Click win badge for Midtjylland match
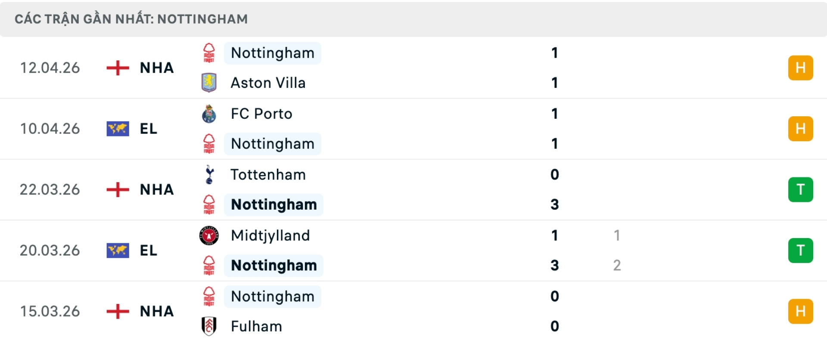 coord(800,251)
